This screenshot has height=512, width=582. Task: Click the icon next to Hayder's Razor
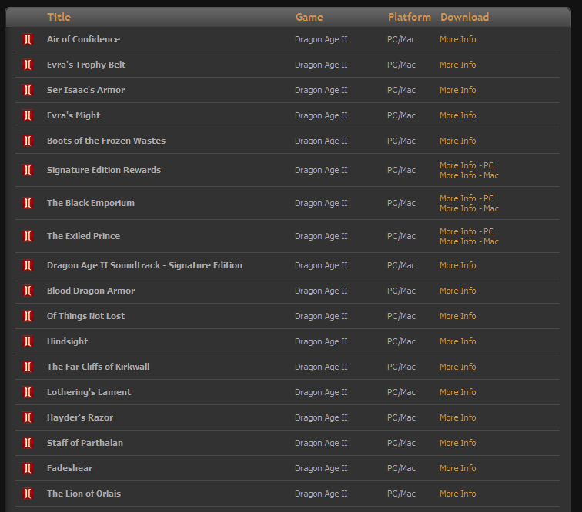(x=28, y=417)
